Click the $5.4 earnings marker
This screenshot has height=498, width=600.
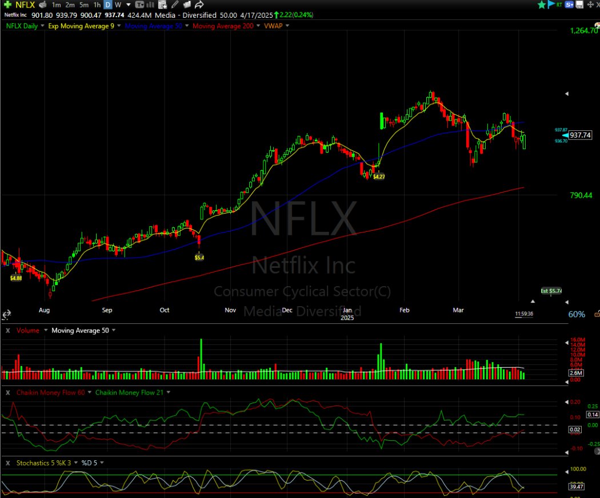[199, 258]
